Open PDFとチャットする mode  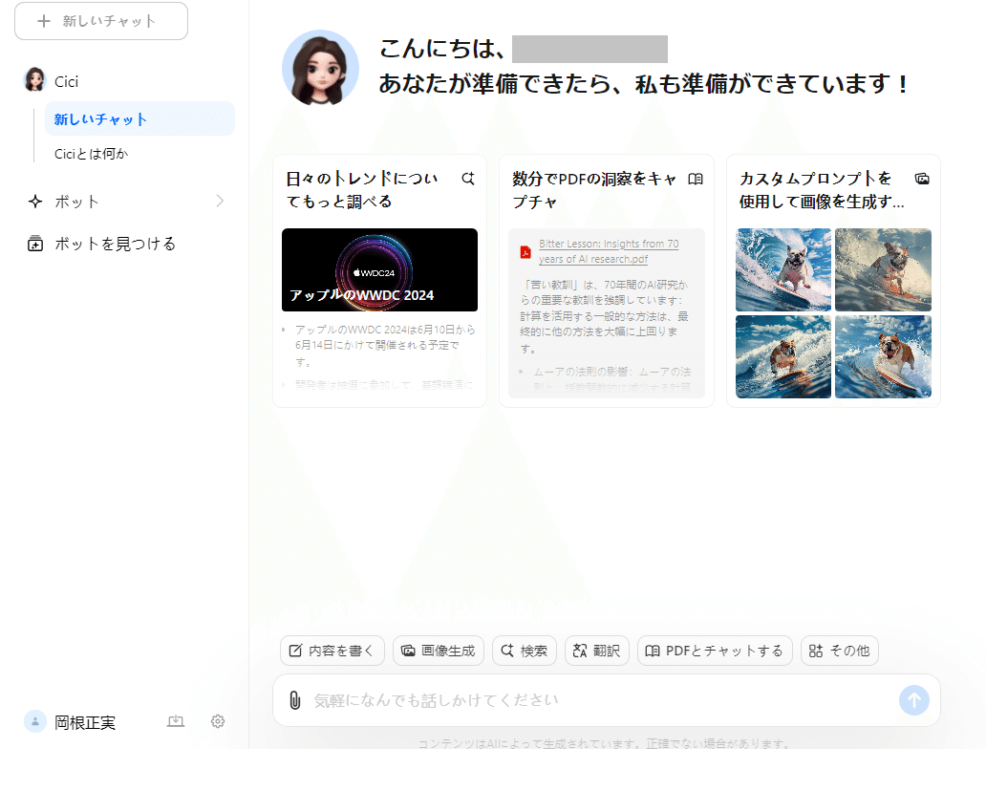715,651
